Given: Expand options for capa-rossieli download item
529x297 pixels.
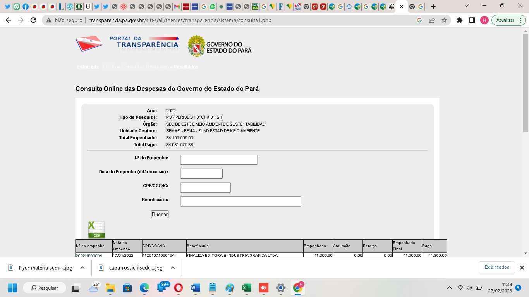Looking at the screenshot, I should (x=173, y=268).
